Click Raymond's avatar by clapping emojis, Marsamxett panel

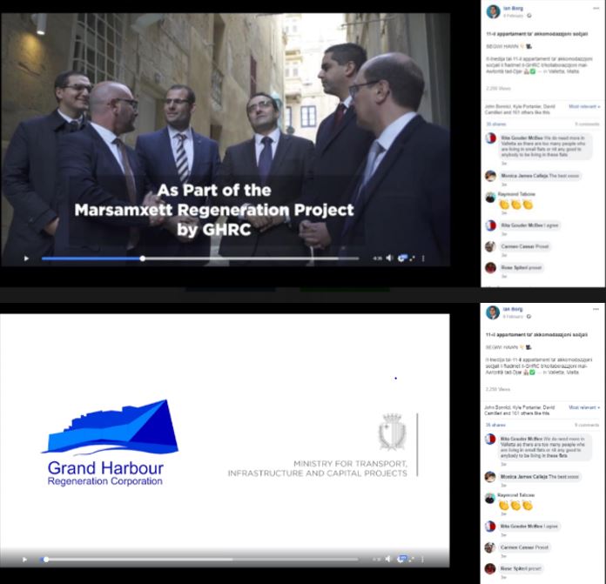(x=490, y=198)
